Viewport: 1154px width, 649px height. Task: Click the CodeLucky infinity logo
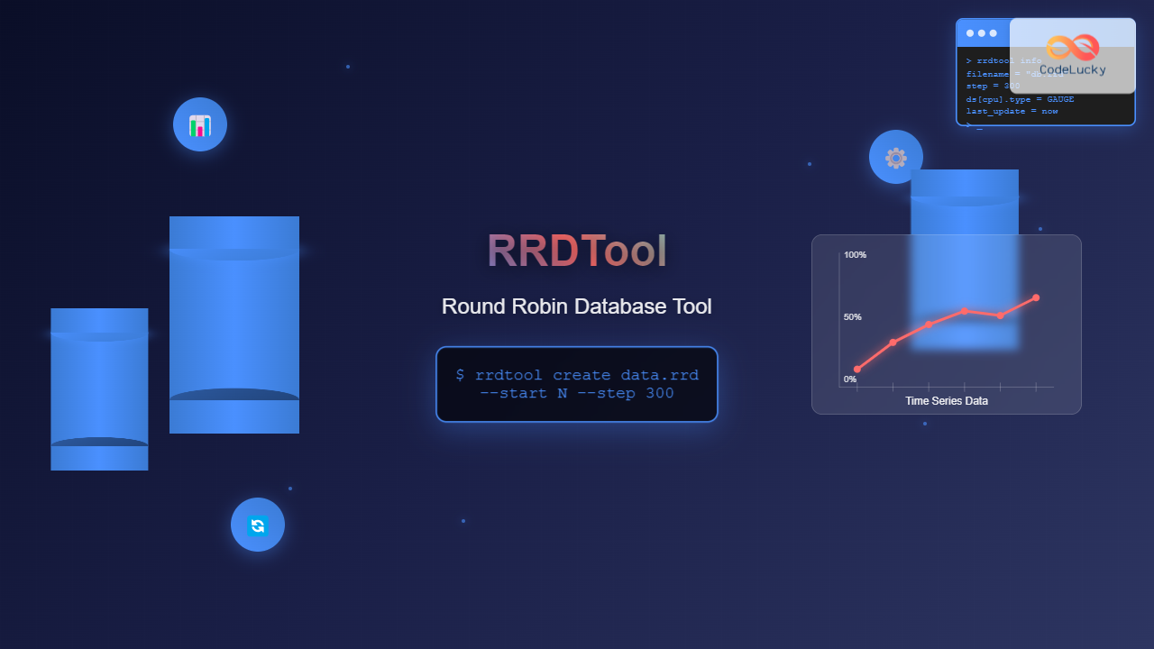click(1072, 48)
